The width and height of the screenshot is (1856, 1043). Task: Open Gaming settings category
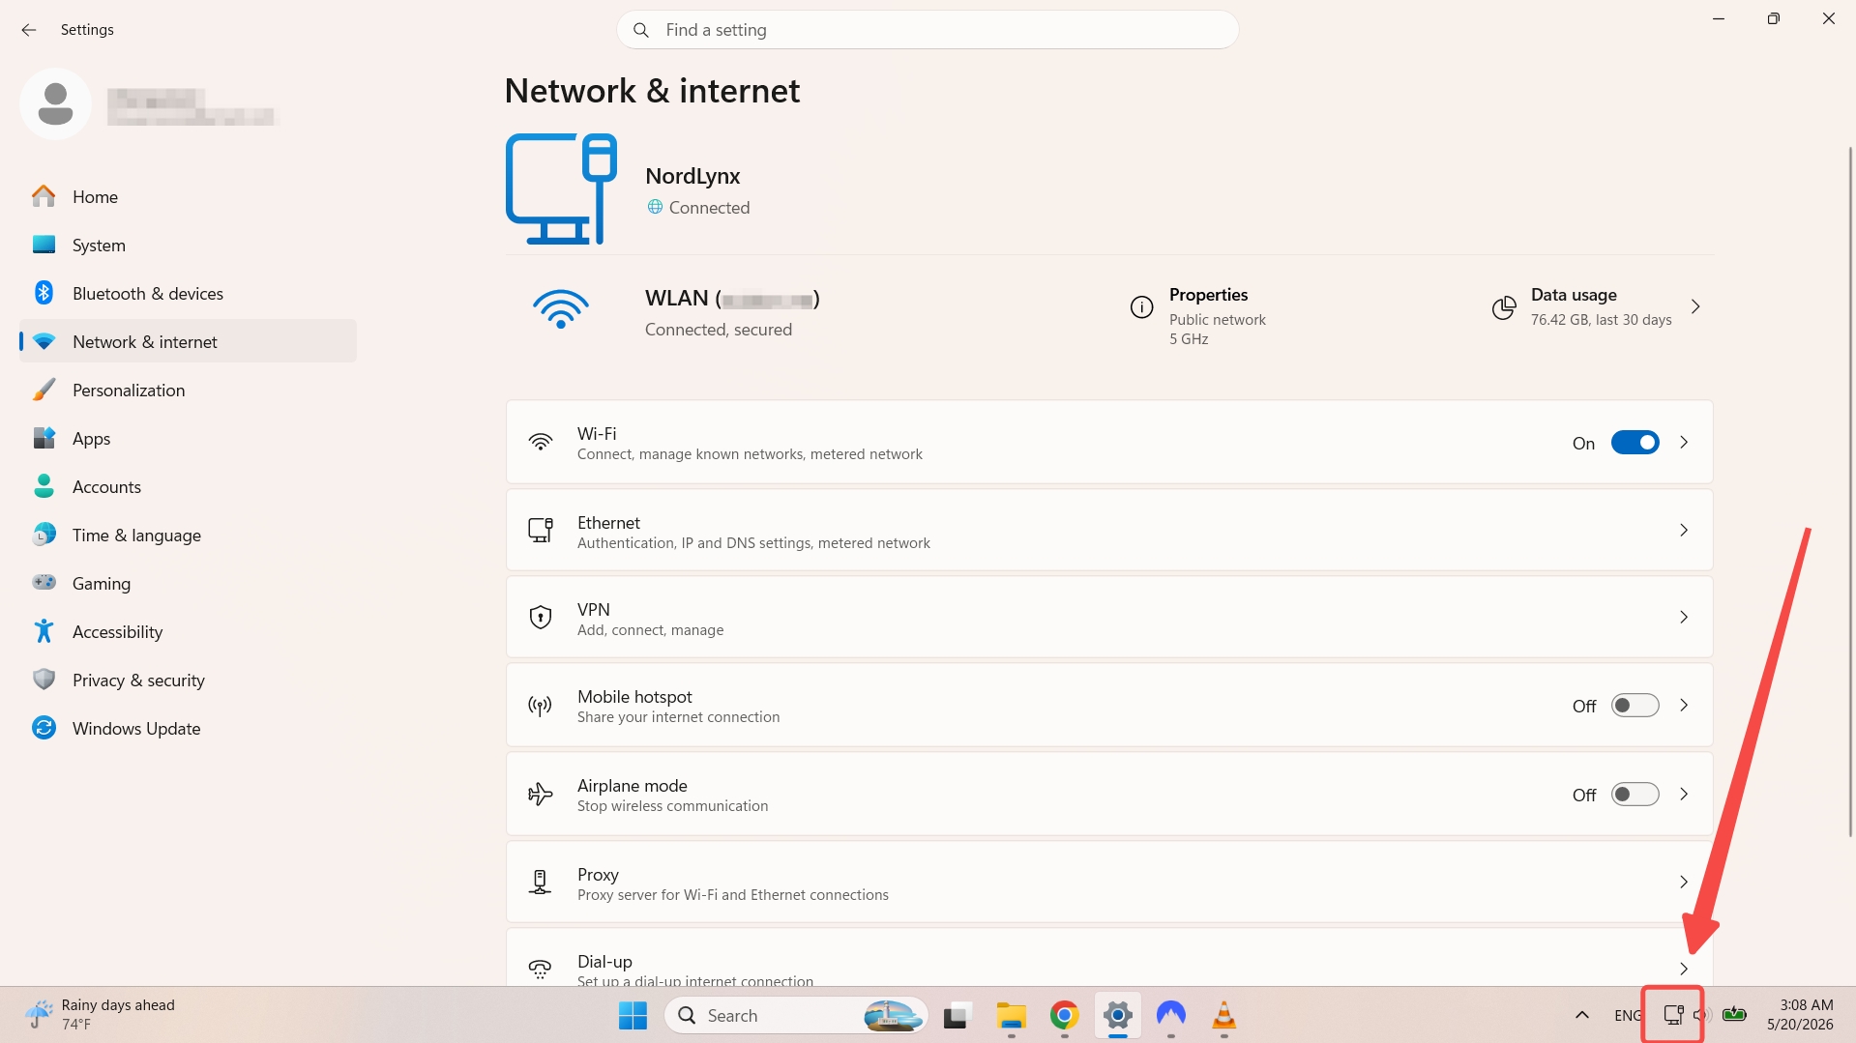pos(188,583)
